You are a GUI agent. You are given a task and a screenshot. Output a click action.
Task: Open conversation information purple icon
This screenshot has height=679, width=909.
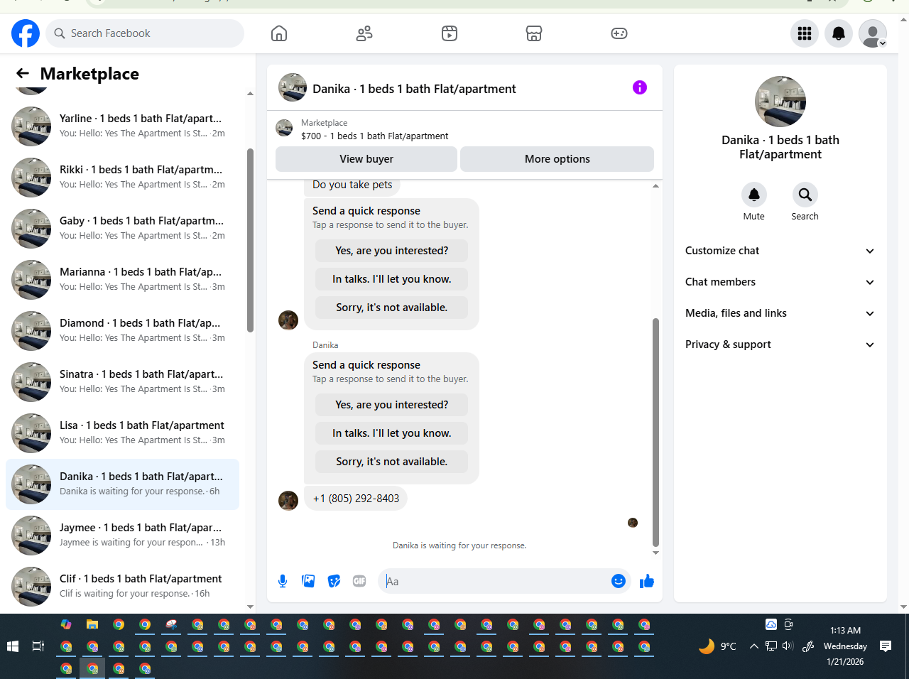coord(640,87)
